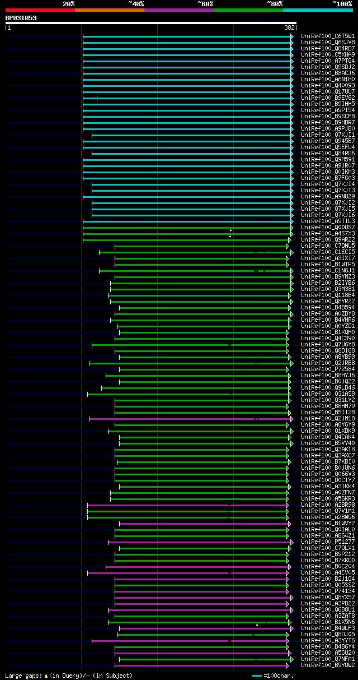Screen dimensions: 358x680
Task: Select the UniRef100_A3IXI7 label
Action: tap(328, 258)
